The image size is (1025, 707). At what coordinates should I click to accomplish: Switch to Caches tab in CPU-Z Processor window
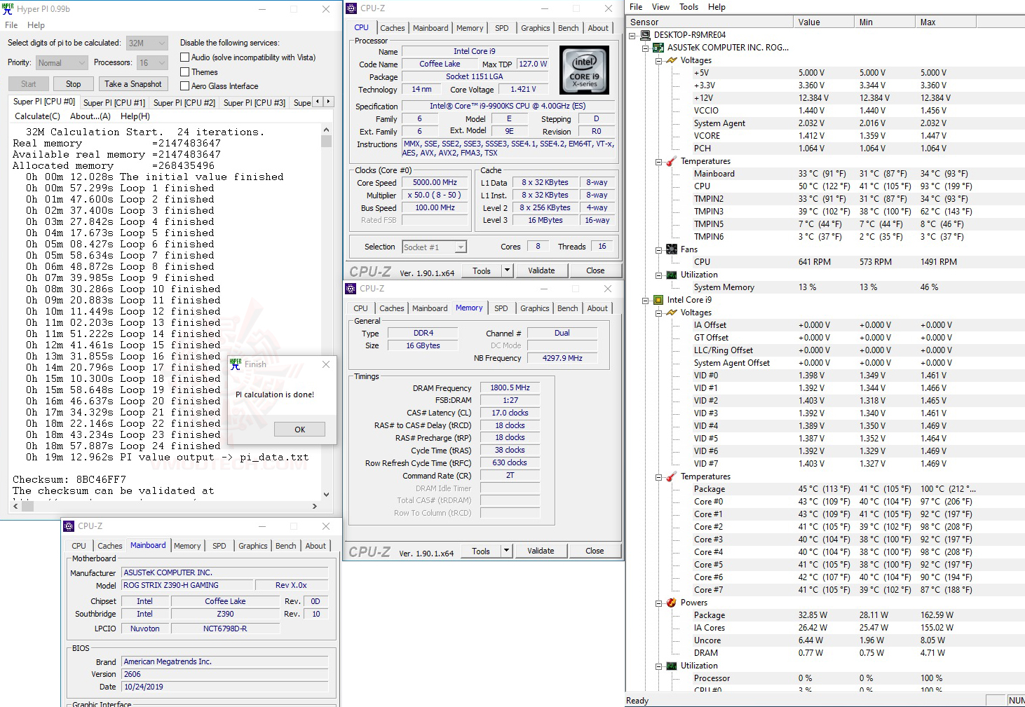point(393,28)
